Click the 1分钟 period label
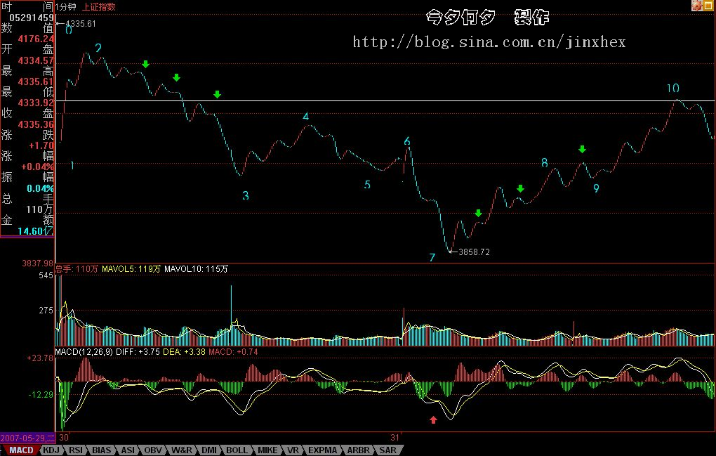The height and width of the screenshot is (456, 716). [x=67, y=6]
